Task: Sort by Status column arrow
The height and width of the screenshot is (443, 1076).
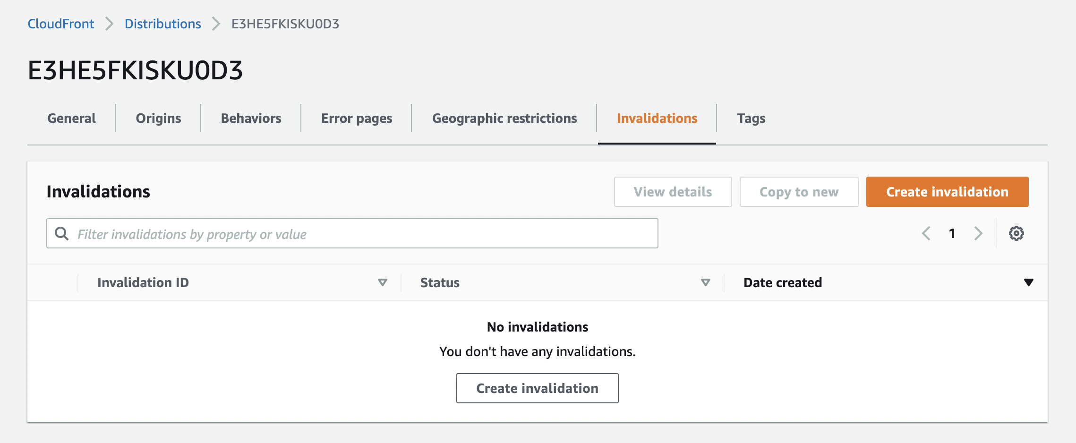Action: click(x=706, y=282)
